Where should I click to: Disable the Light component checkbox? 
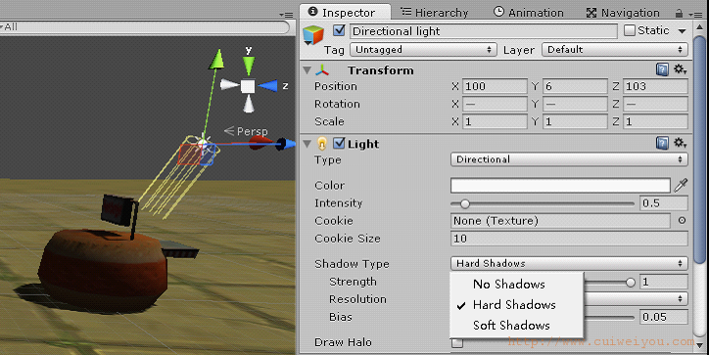click(x=339, y=143)
